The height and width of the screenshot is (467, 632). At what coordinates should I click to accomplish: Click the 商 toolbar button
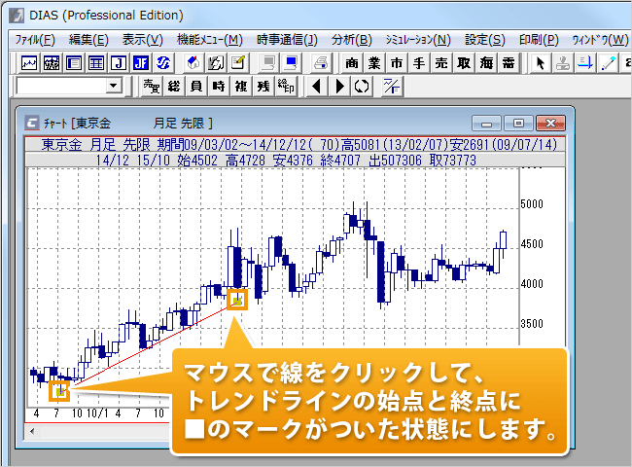coord(351,63)
